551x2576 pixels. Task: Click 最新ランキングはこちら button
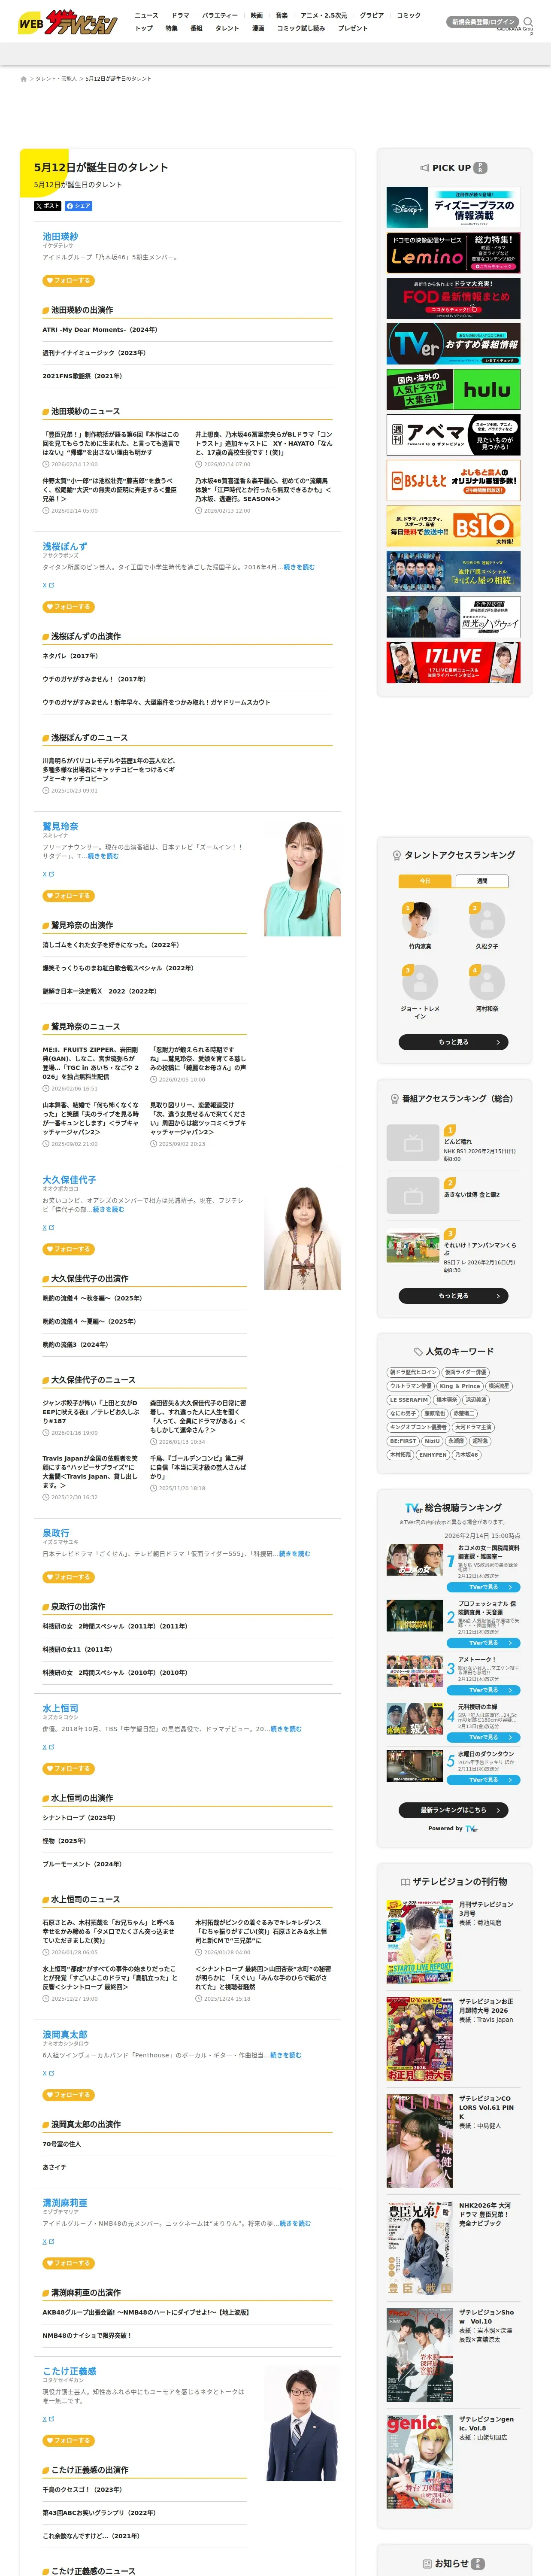point(453,1810)
